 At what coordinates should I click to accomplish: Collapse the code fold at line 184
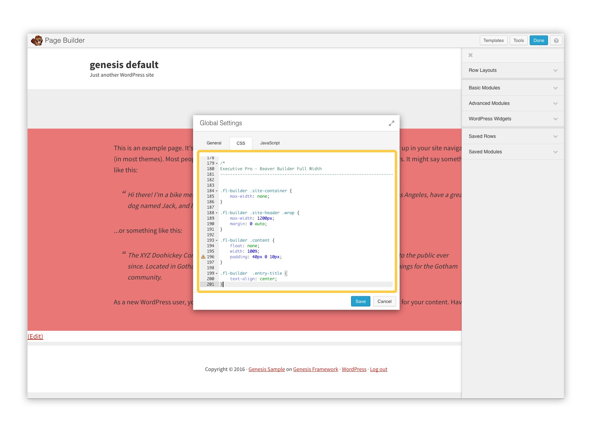click(x=217, y=191)
